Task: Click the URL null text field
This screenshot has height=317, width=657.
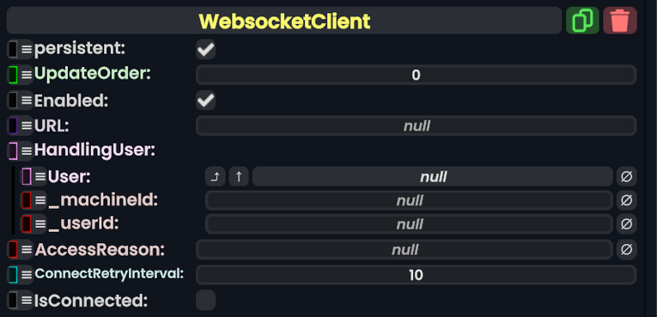Action: coord(416,125)
